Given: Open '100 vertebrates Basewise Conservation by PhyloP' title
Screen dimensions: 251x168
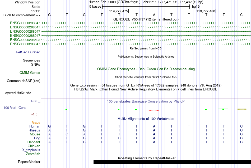Looking at the screenshot, I should coord(146,101).
